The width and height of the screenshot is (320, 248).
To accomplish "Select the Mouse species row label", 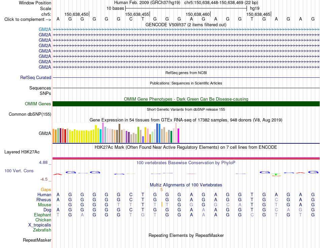I will click(44, 205).
